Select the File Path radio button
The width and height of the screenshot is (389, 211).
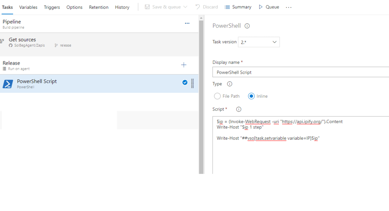tap(217, 96)
